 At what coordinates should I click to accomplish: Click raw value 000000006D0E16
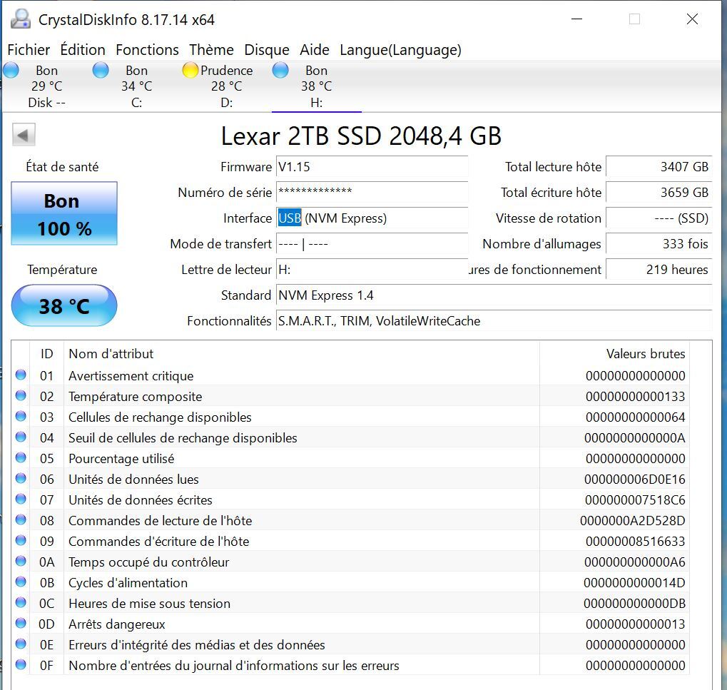point(634,480)
